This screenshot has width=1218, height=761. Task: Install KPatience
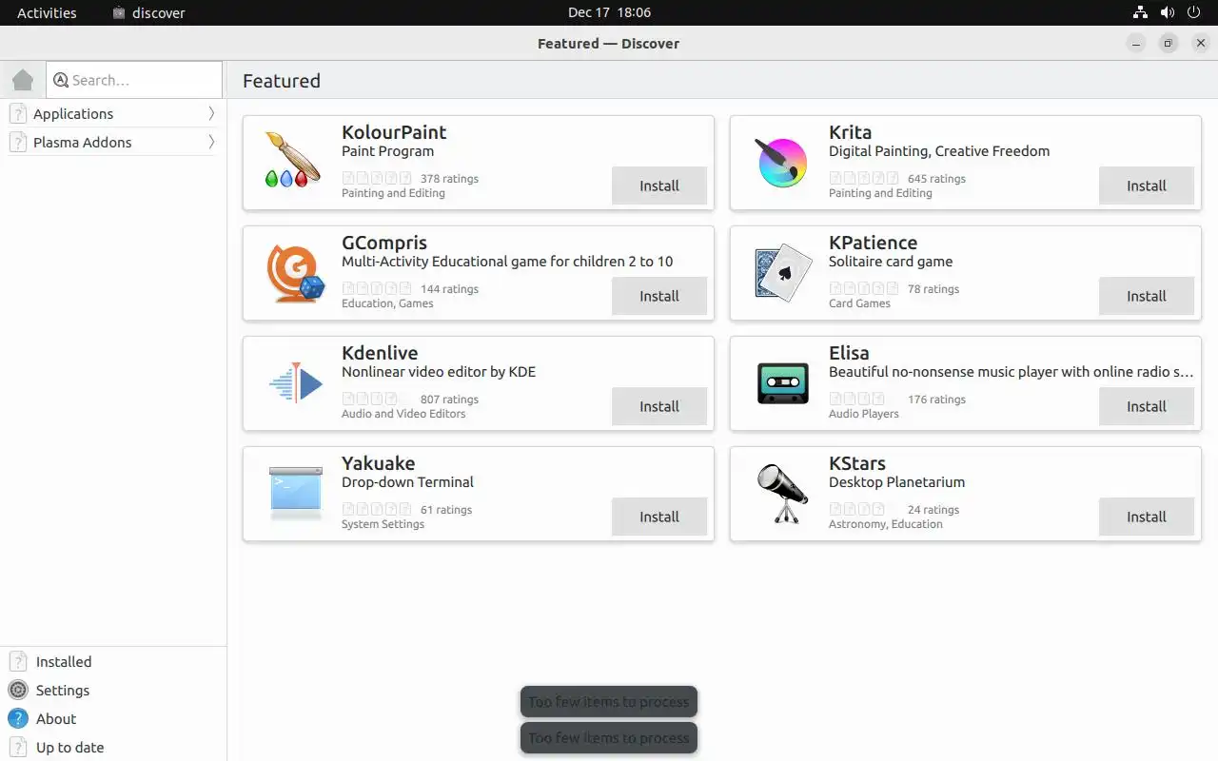[x=1147, y=296]
